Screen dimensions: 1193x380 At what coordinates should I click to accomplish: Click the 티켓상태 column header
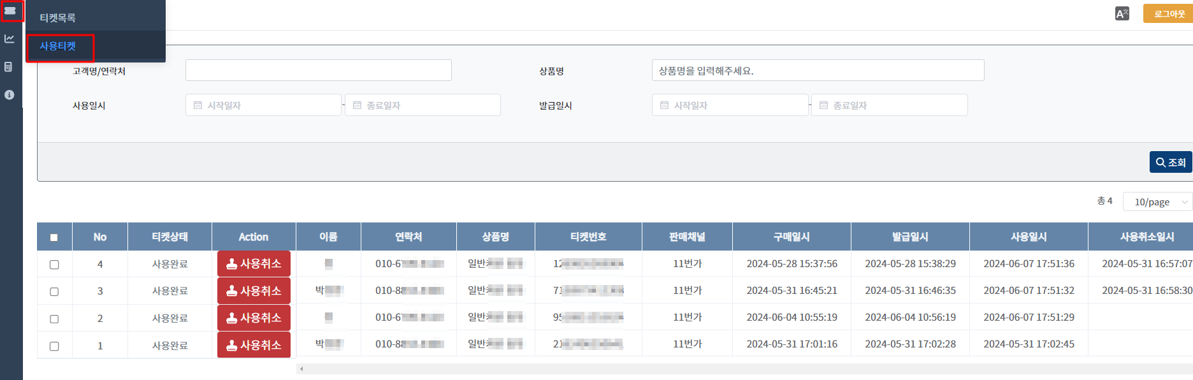[170, 237]
